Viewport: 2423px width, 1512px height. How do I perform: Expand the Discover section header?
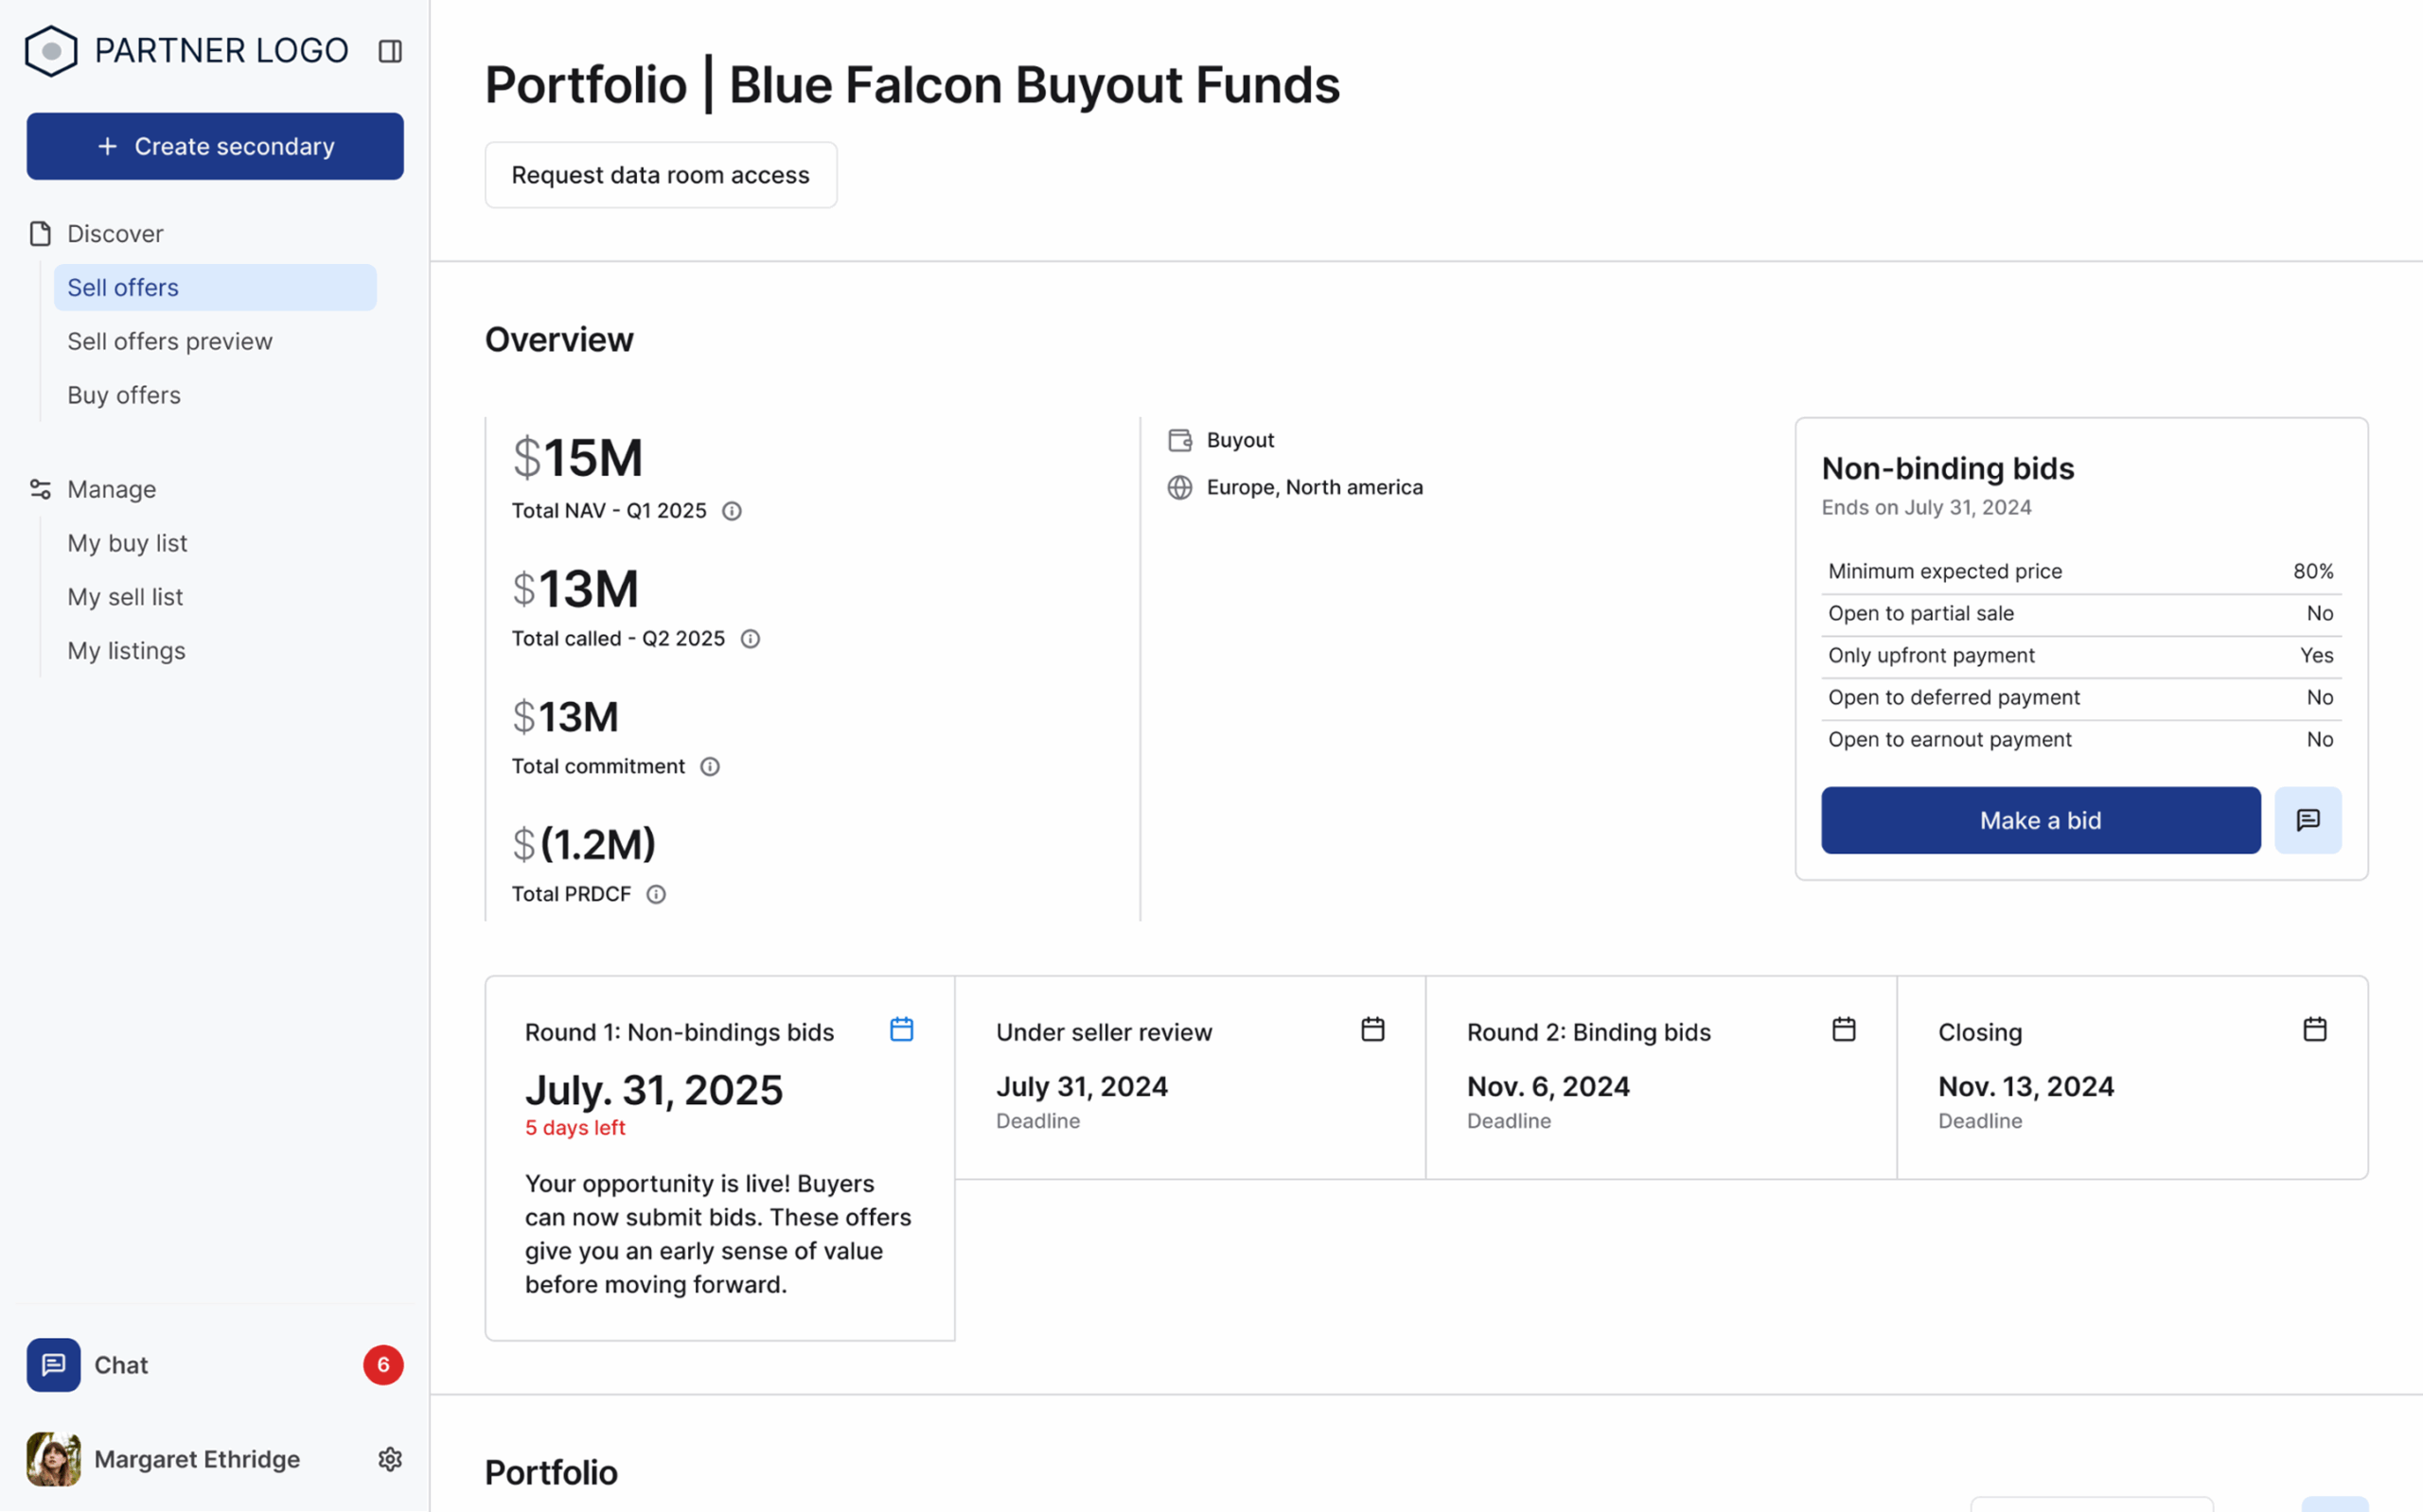click(115, 234)
